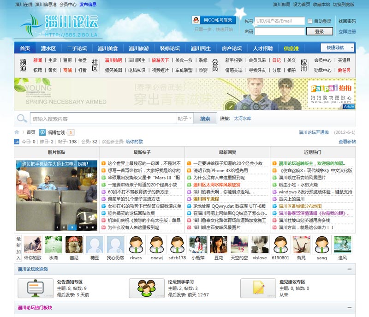Switch to the 淄川美食 navigation tab
The height and width of the screenshot is (317, 369).
[x=107, y=48]
